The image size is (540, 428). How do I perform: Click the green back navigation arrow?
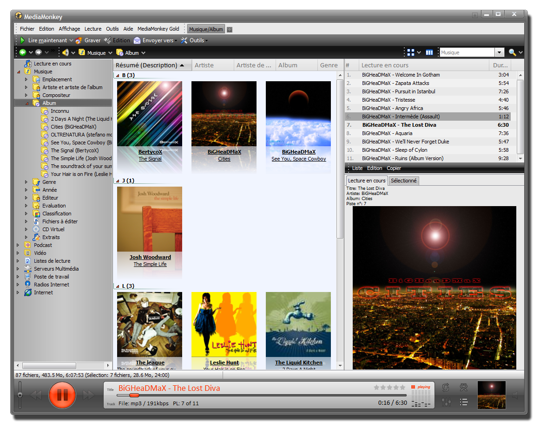pyautogui.click(x=22, y=52)
